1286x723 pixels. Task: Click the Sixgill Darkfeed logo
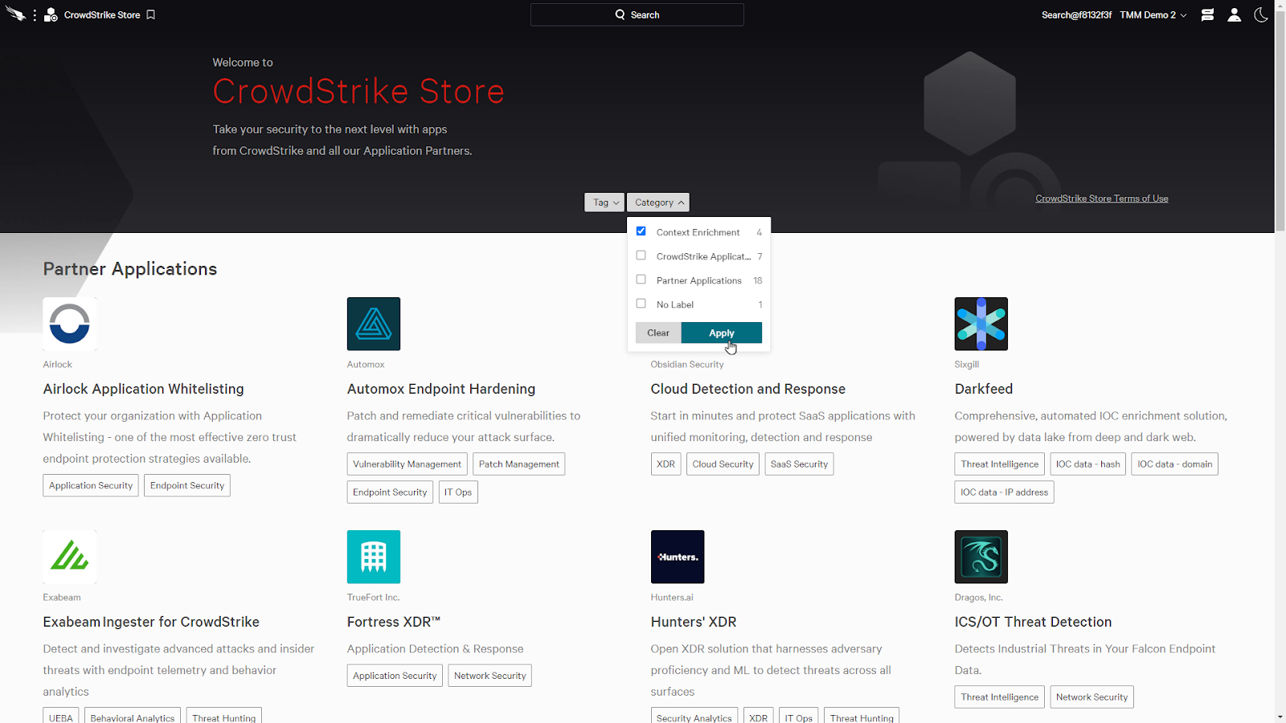(x=981, y=324)
